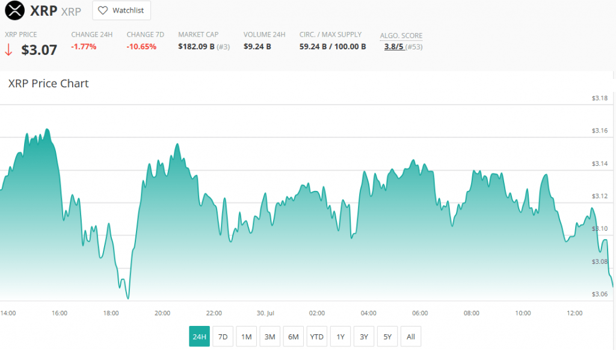Select the 3M timeframe button
Screen dimensions: 616x350
[269, 337]
